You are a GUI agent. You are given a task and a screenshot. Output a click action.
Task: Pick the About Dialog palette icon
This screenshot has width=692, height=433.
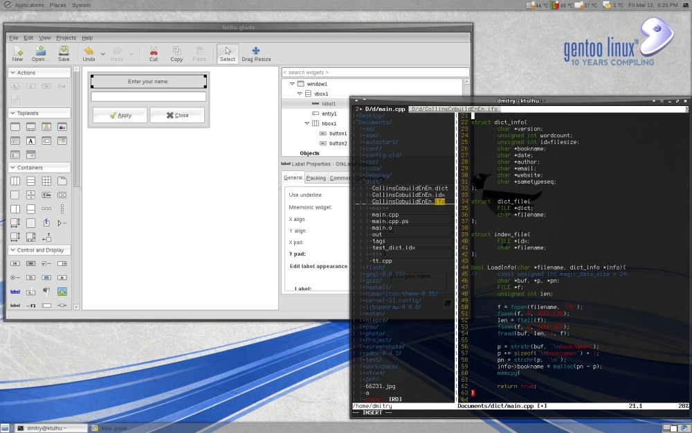point(46,127)
